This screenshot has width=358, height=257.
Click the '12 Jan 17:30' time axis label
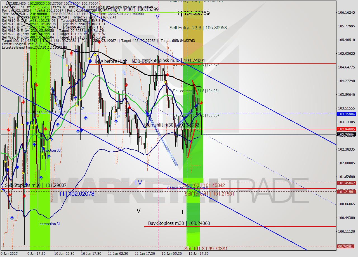coord(199,254)
